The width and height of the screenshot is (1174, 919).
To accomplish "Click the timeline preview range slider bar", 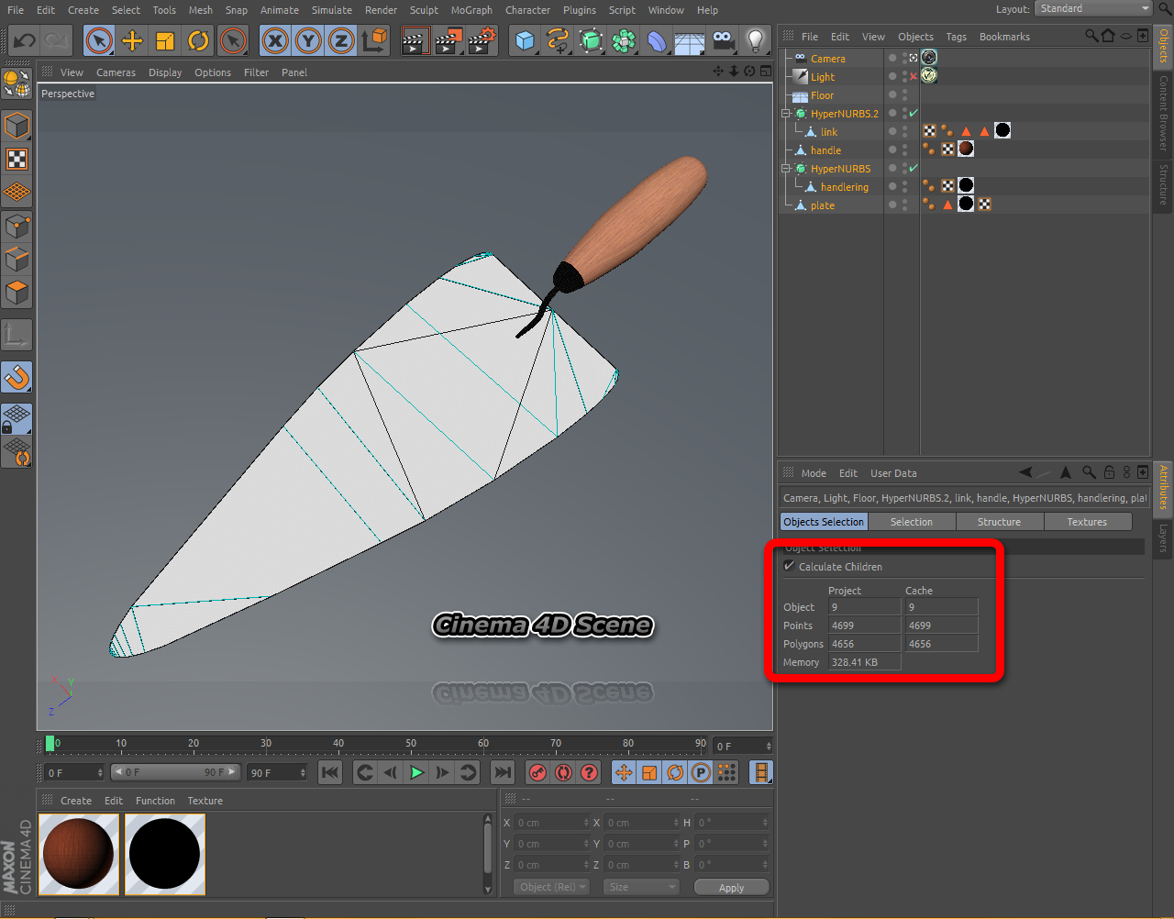I will pyautogui.click(x=175, y=772).
